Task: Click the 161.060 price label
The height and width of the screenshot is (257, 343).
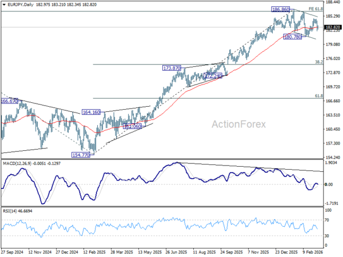Action: pyautogui.click(x=132, y=126)
